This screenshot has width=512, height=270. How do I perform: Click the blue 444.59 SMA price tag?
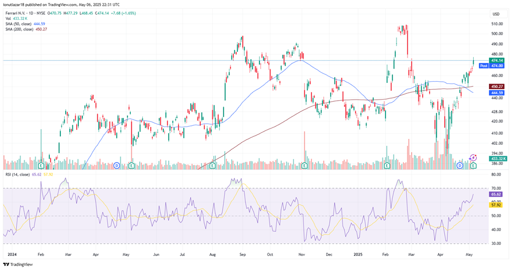[x=497, y=92]
